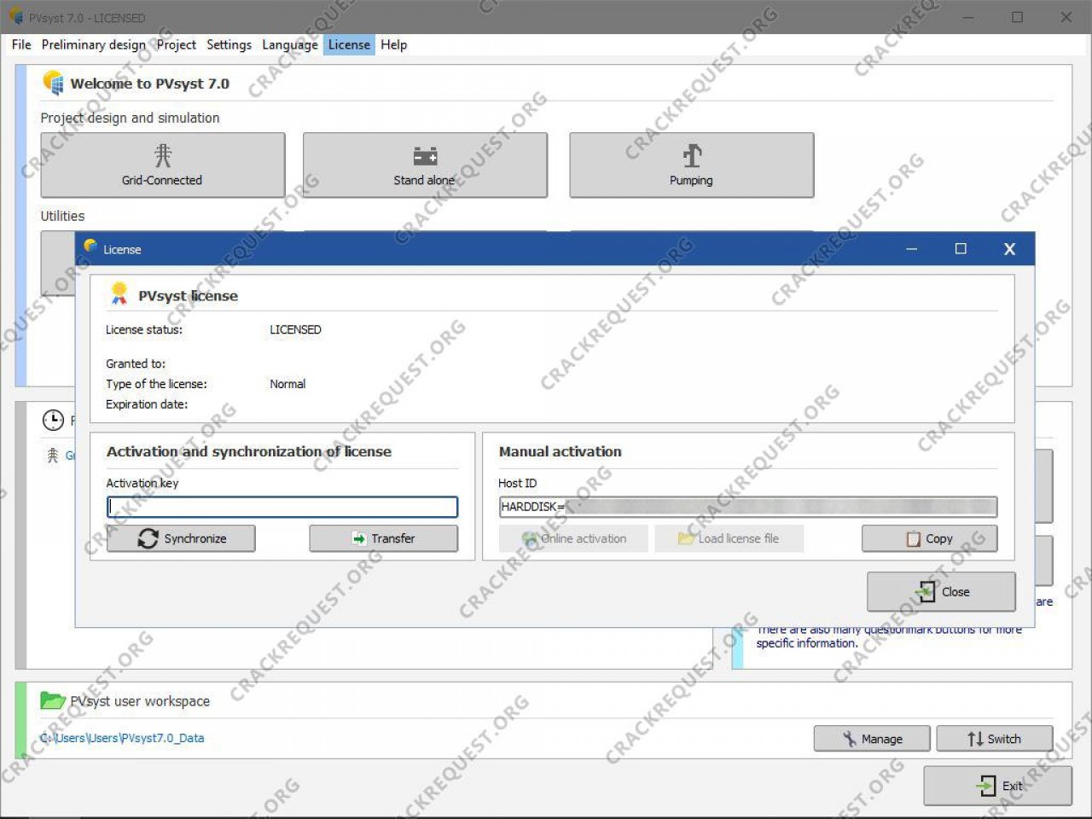The width and height of the screenshot is (1092, 819).
Task: Click the Expiration date label
Action: (147, 404)
